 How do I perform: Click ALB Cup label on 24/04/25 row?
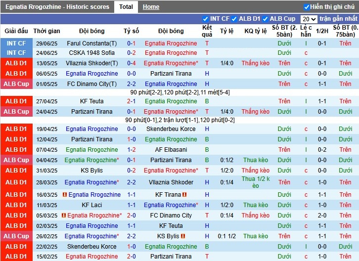[16, 112]
